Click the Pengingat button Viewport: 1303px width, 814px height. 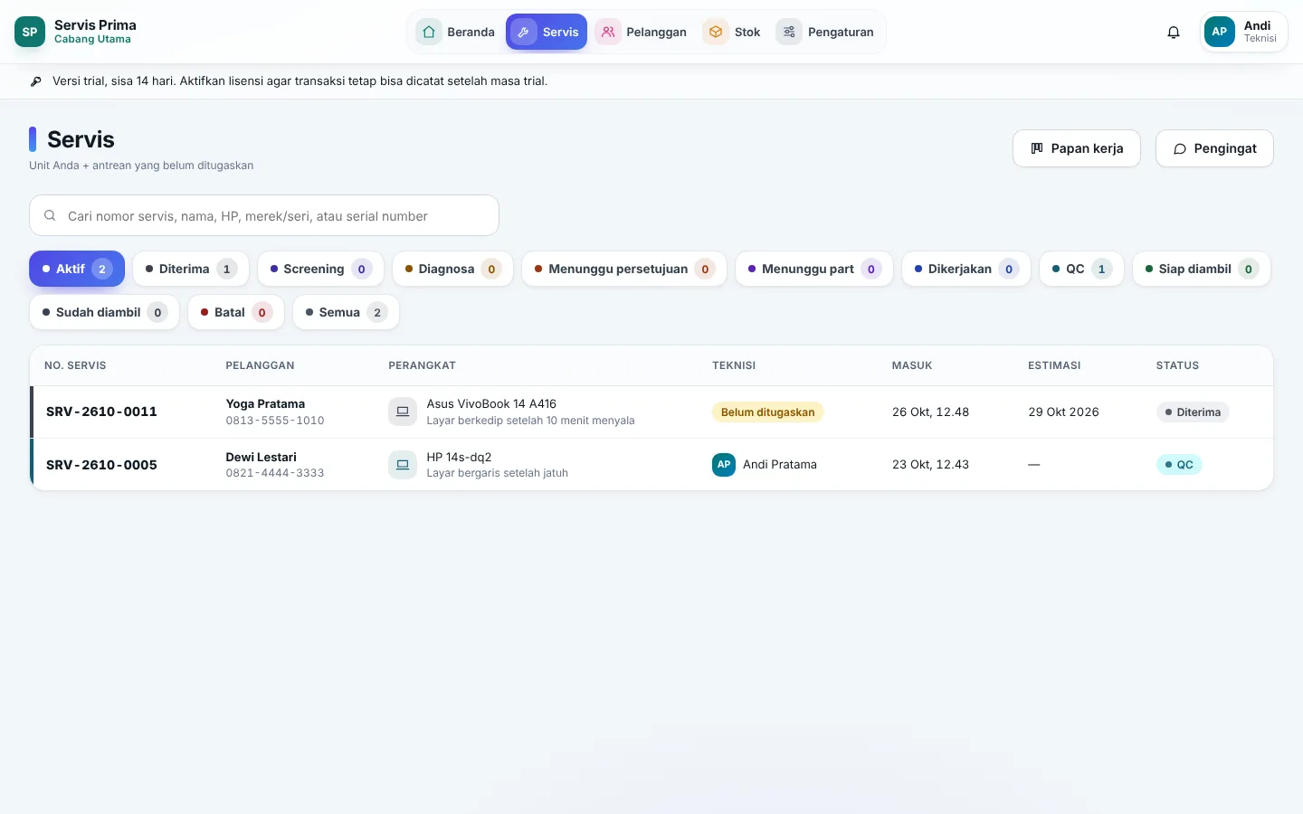(1214, 148)
